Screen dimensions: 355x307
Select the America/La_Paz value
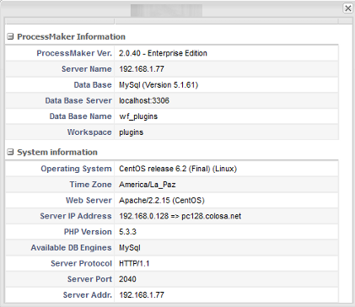coord(148,185)
